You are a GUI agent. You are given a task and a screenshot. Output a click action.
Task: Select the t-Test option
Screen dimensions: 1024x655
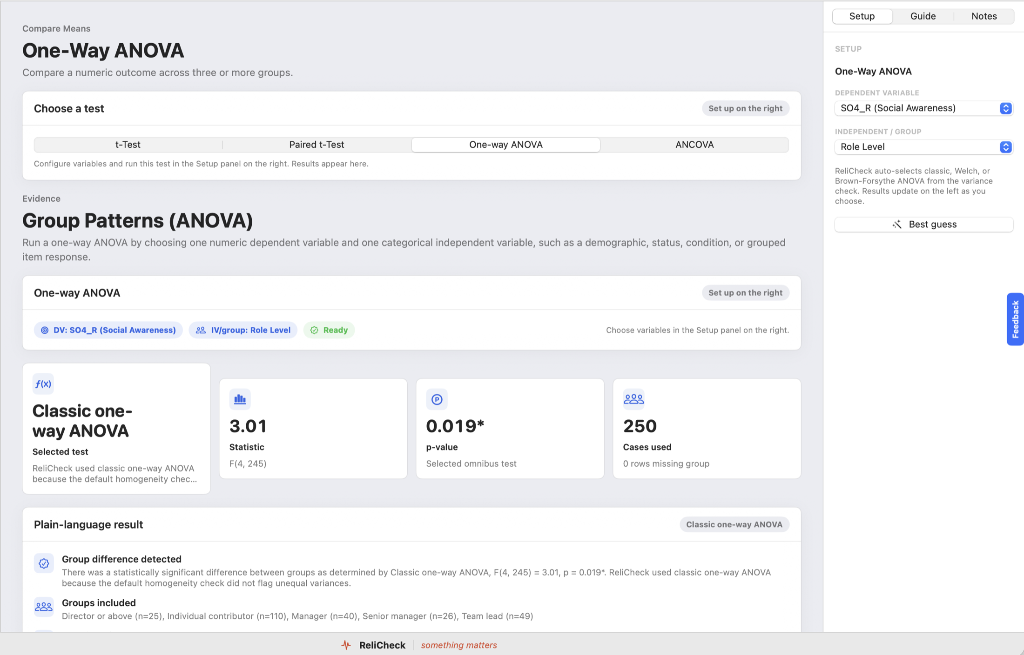pos(128,145)
